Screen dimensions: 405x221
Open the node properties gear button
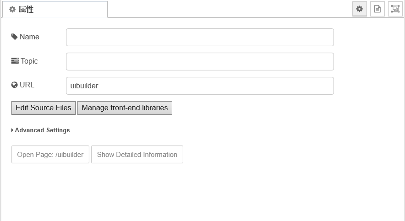click(x=360, y=9)
